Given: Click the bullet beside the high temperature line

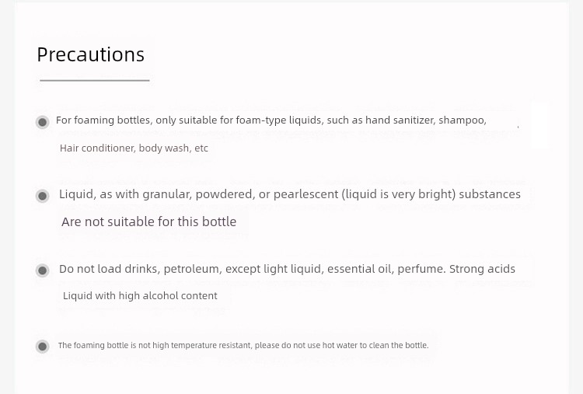Looking at the screenshot, I should (x=43, y=347).
